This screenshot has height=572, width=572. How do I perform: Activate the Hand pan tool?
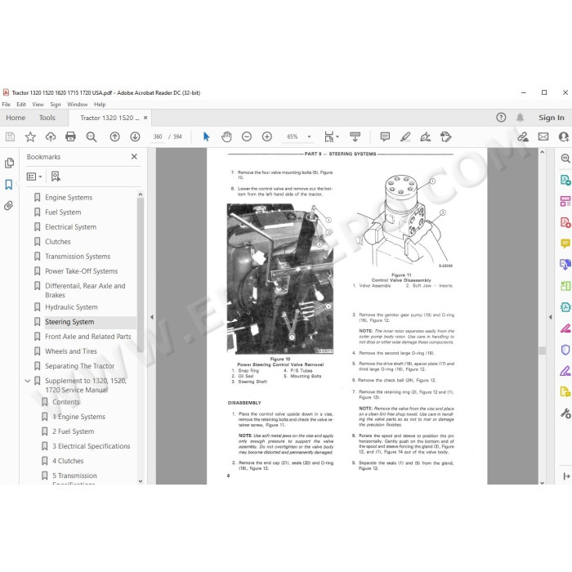(x=226, y=136)
